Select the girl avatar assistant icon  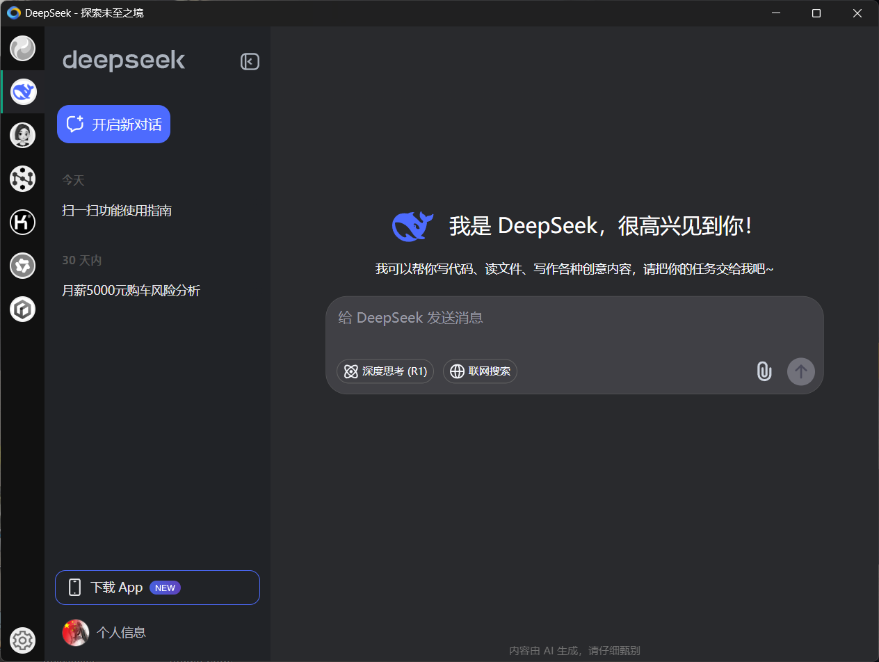pyautogui.click(x=22, y=135)
